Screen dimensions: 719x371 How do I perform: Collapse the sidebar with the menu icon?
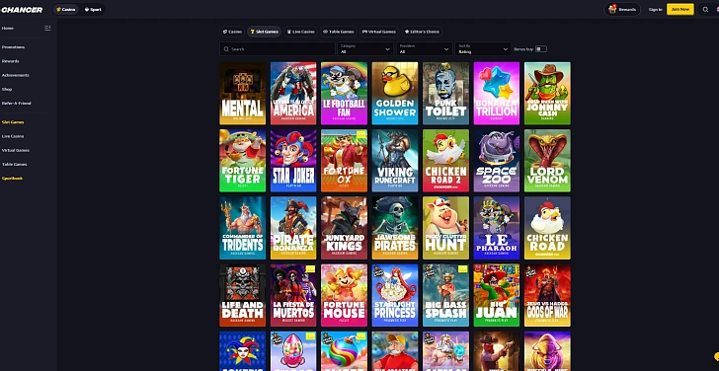pyautogui.click(x=47, y=29)
